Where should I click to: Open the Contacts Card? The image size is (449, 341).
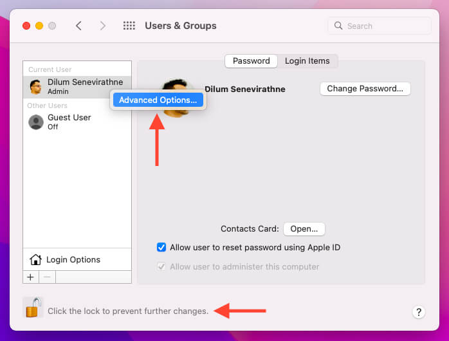tap(304, 229)
